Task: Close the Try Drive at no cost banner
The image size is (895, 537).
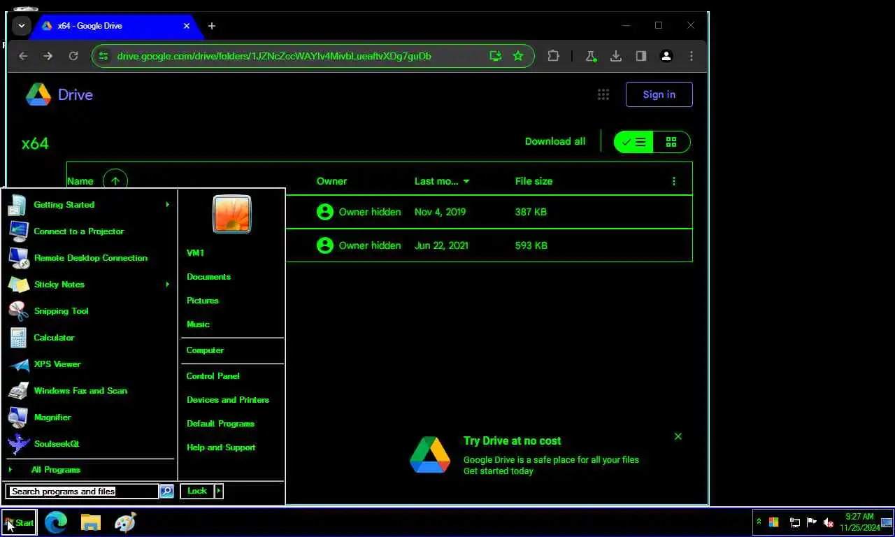Action: (x=678, y=436)
